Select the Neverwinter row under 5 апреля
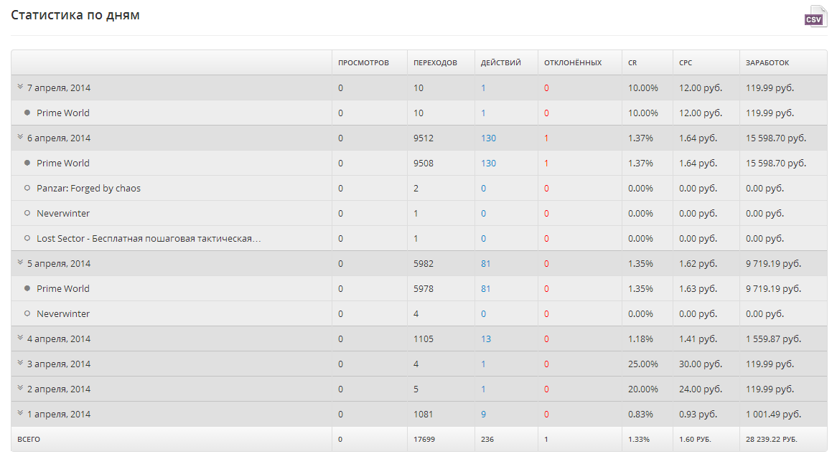 [x=63, y=314]
